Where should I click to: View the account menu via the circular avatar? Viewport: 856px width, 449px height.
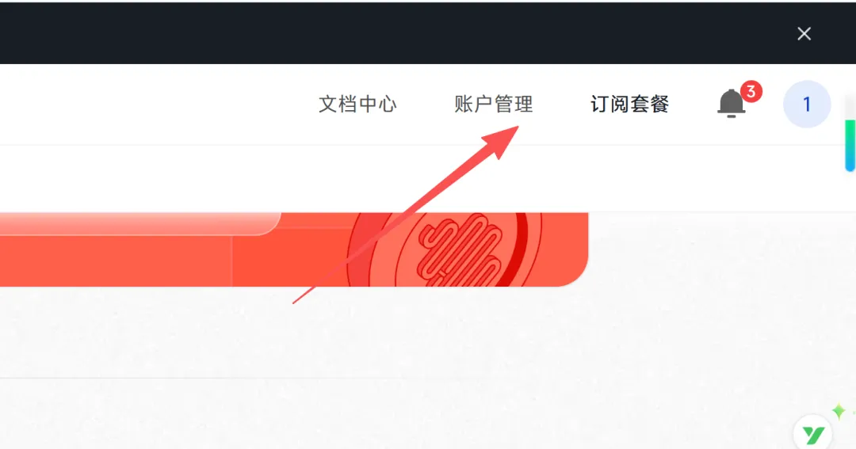(x=807, y=105)
